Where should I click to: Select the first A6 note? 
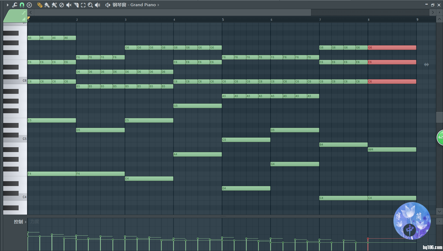(33, 38)
